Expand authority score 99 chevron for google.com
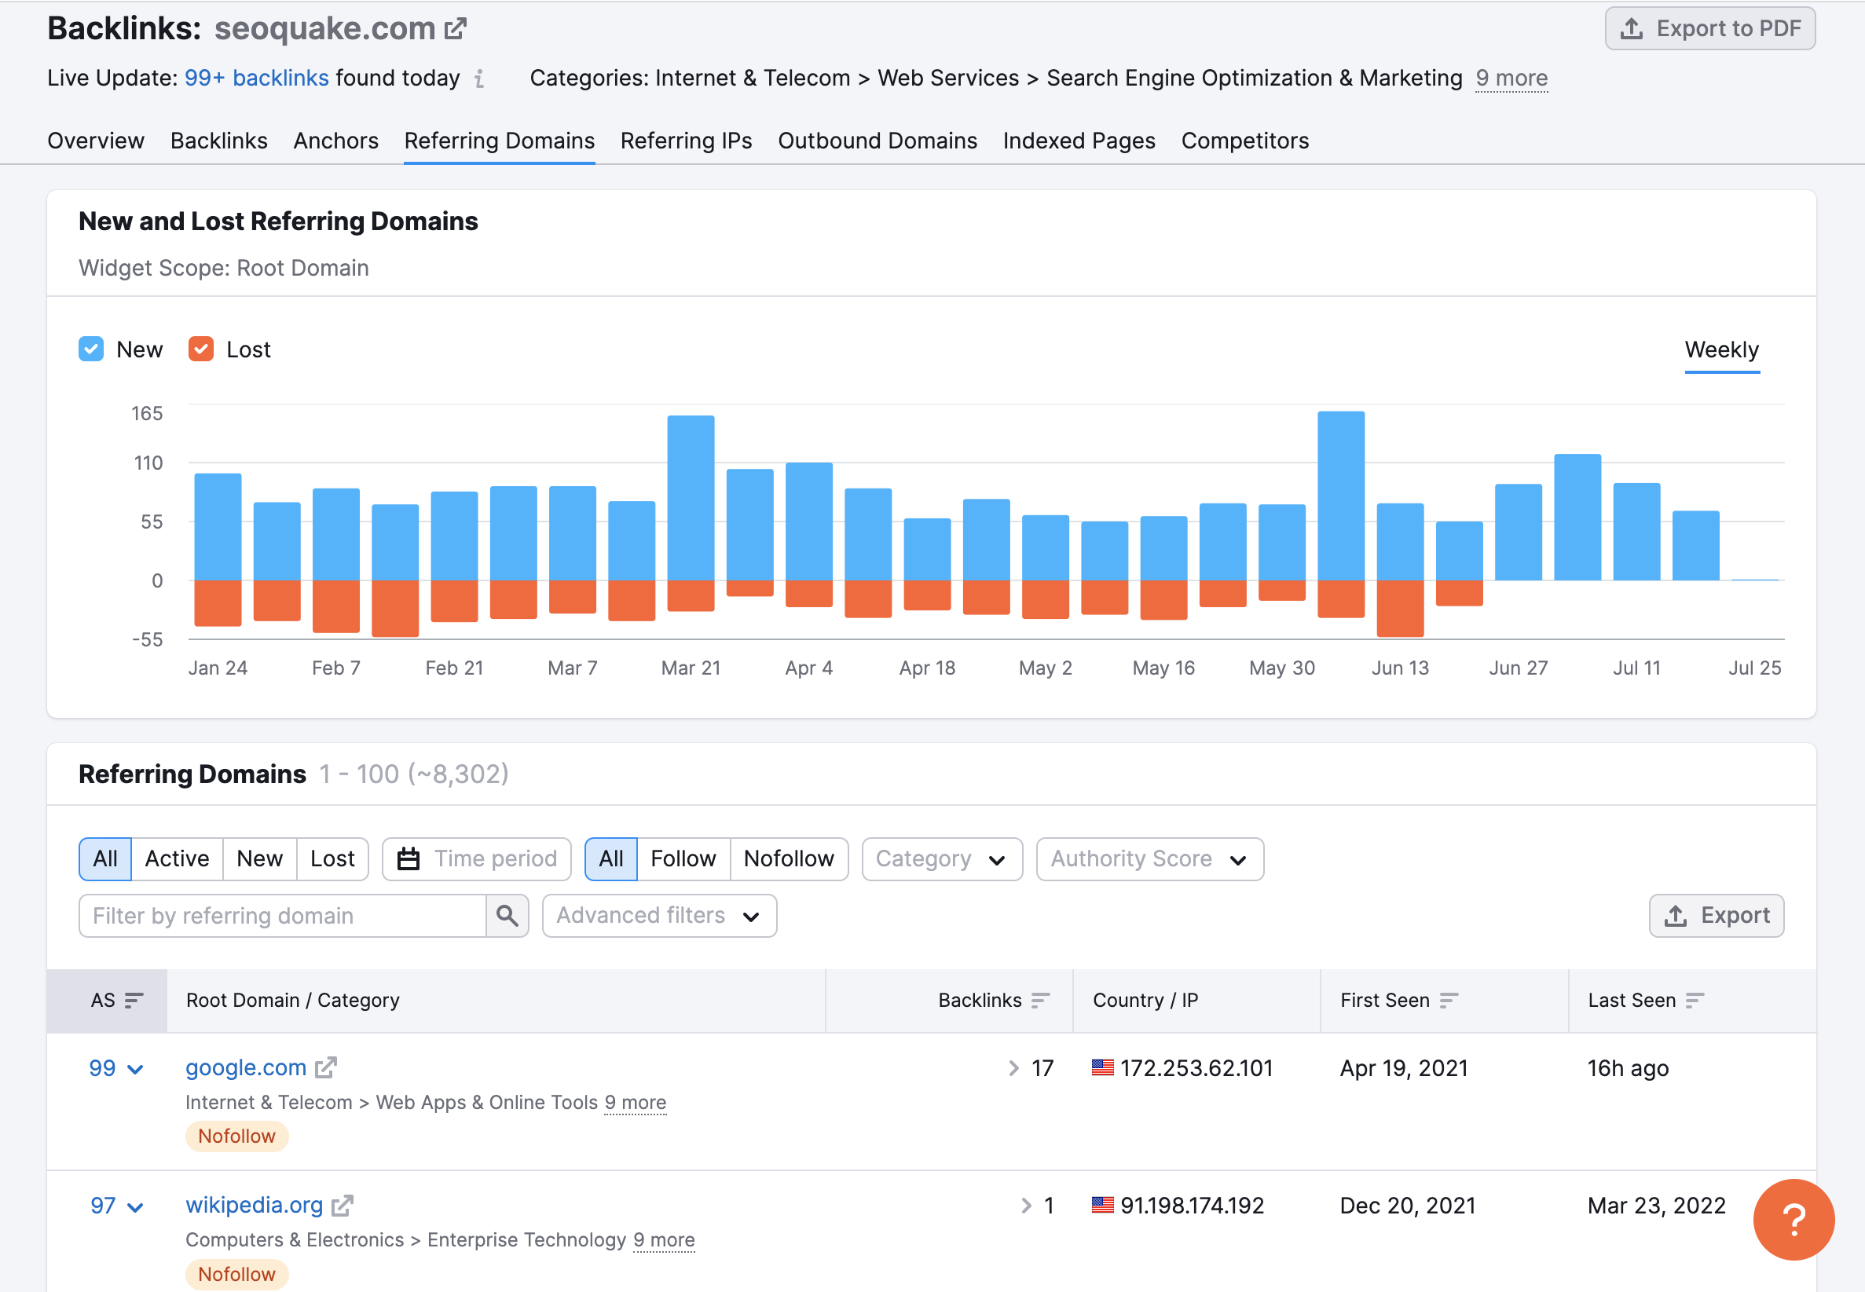 click(136, 1070)
